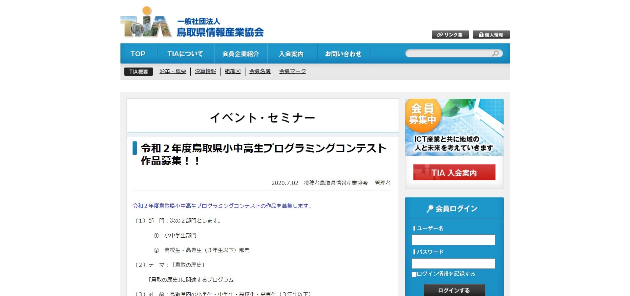Open the 組織図 link

(x=233, y=71)
